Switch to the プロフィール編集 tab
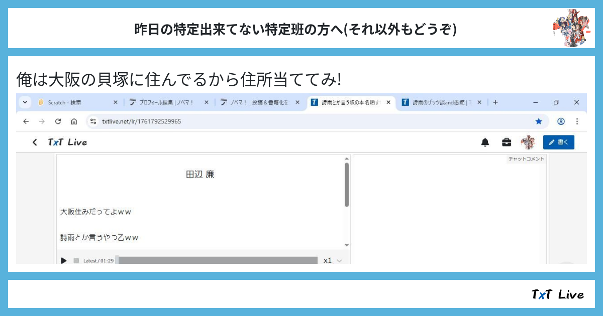603x316 pixels. [x=166, y=102]
